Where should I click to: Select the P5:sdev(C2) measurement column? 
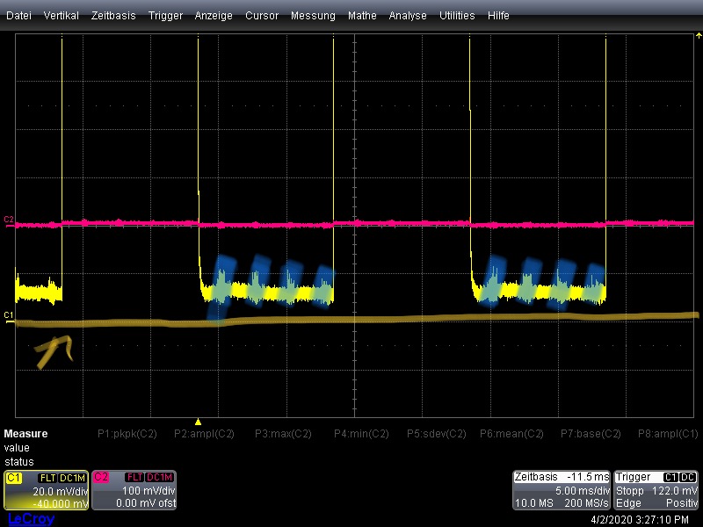click(x=436, y=434)
